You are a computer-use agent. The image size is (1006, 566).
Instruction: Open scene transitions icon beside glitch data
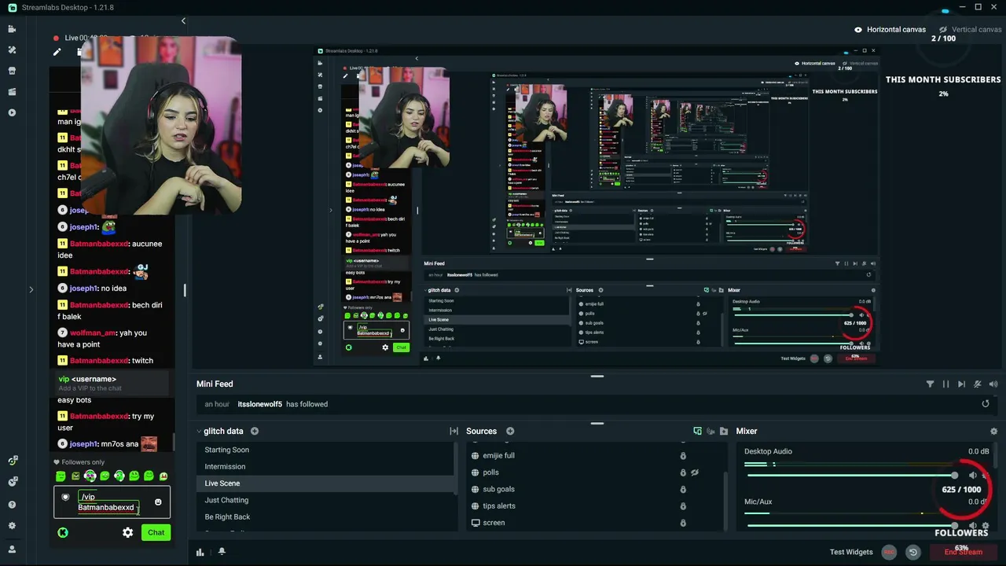(x=453, y=431)
